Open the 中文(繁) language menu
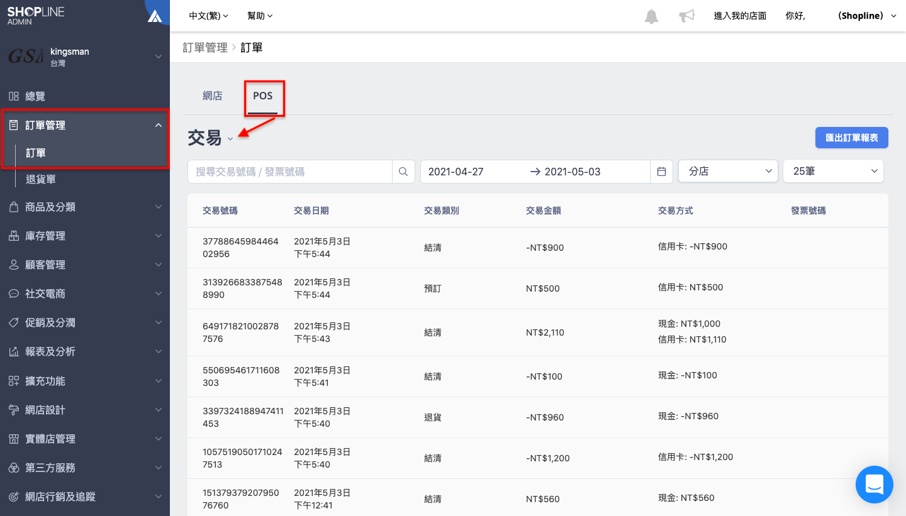Image resolution: width=906 pixels, height=516 pixels. pos(208,16)
